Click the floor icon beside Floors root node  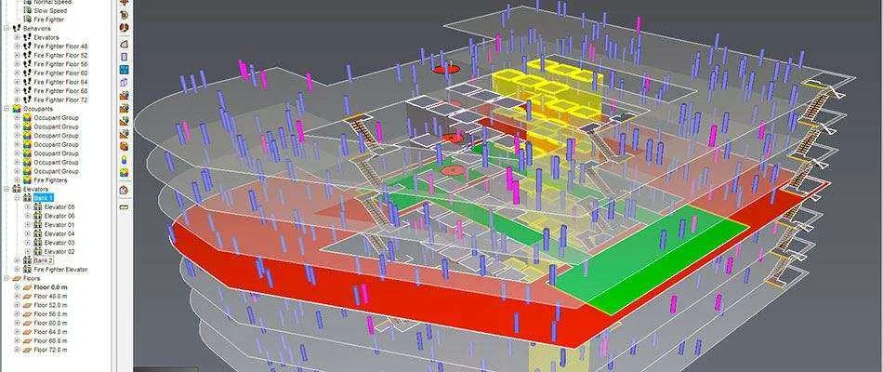pyautogui.click(x=18, y=278)
